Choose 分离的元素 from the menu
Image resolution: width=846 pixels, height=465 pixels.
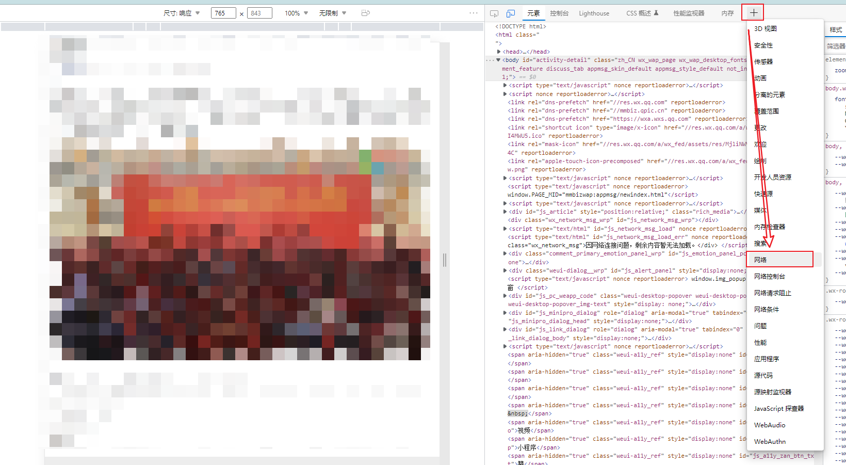(x=785, y=95)
